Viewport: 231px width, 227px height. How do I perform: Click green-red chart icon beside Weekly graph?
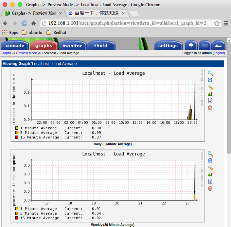[x=210, y=174]
